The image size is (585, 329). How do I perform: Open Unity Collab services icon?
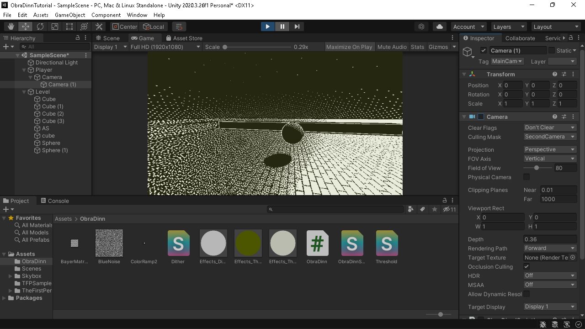coord(422,27)
